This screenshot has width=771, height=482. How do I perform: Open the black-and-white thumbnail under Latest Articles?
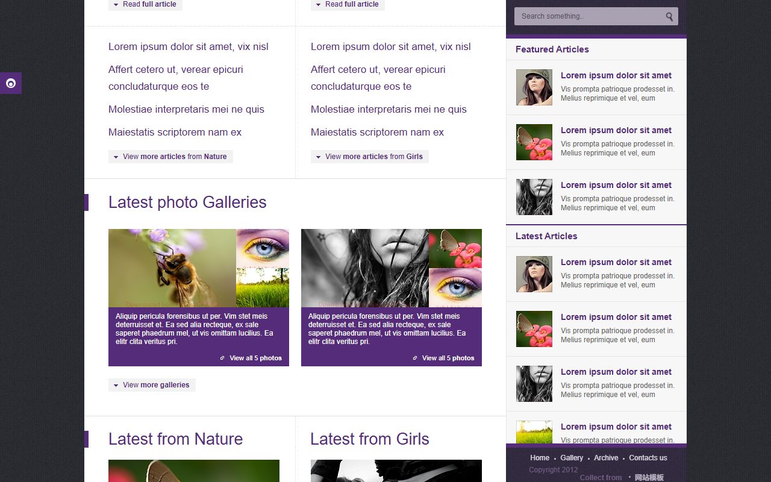[x=534, y=384]
